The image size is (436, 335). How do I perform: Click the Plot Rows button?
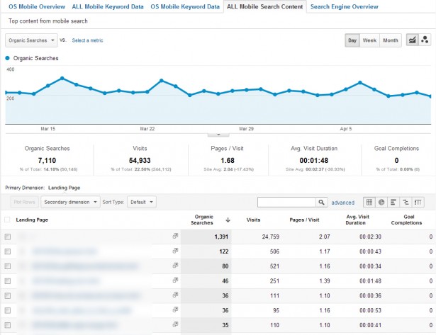click(x=24, y=202)
